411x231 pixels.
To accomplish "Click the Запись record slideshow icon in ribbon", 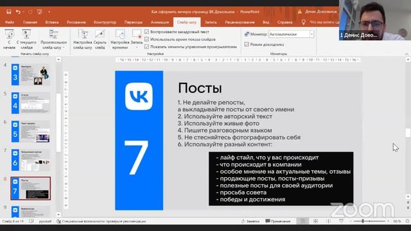I will (137, 35).
